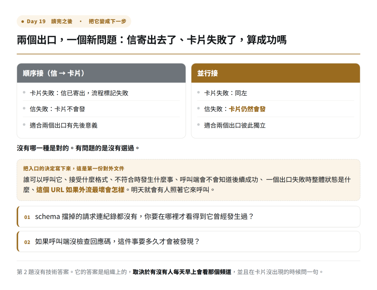
Task: Select the bullet "適合兩個出口彼此獨立"
Action: click(x=235, y=125)
